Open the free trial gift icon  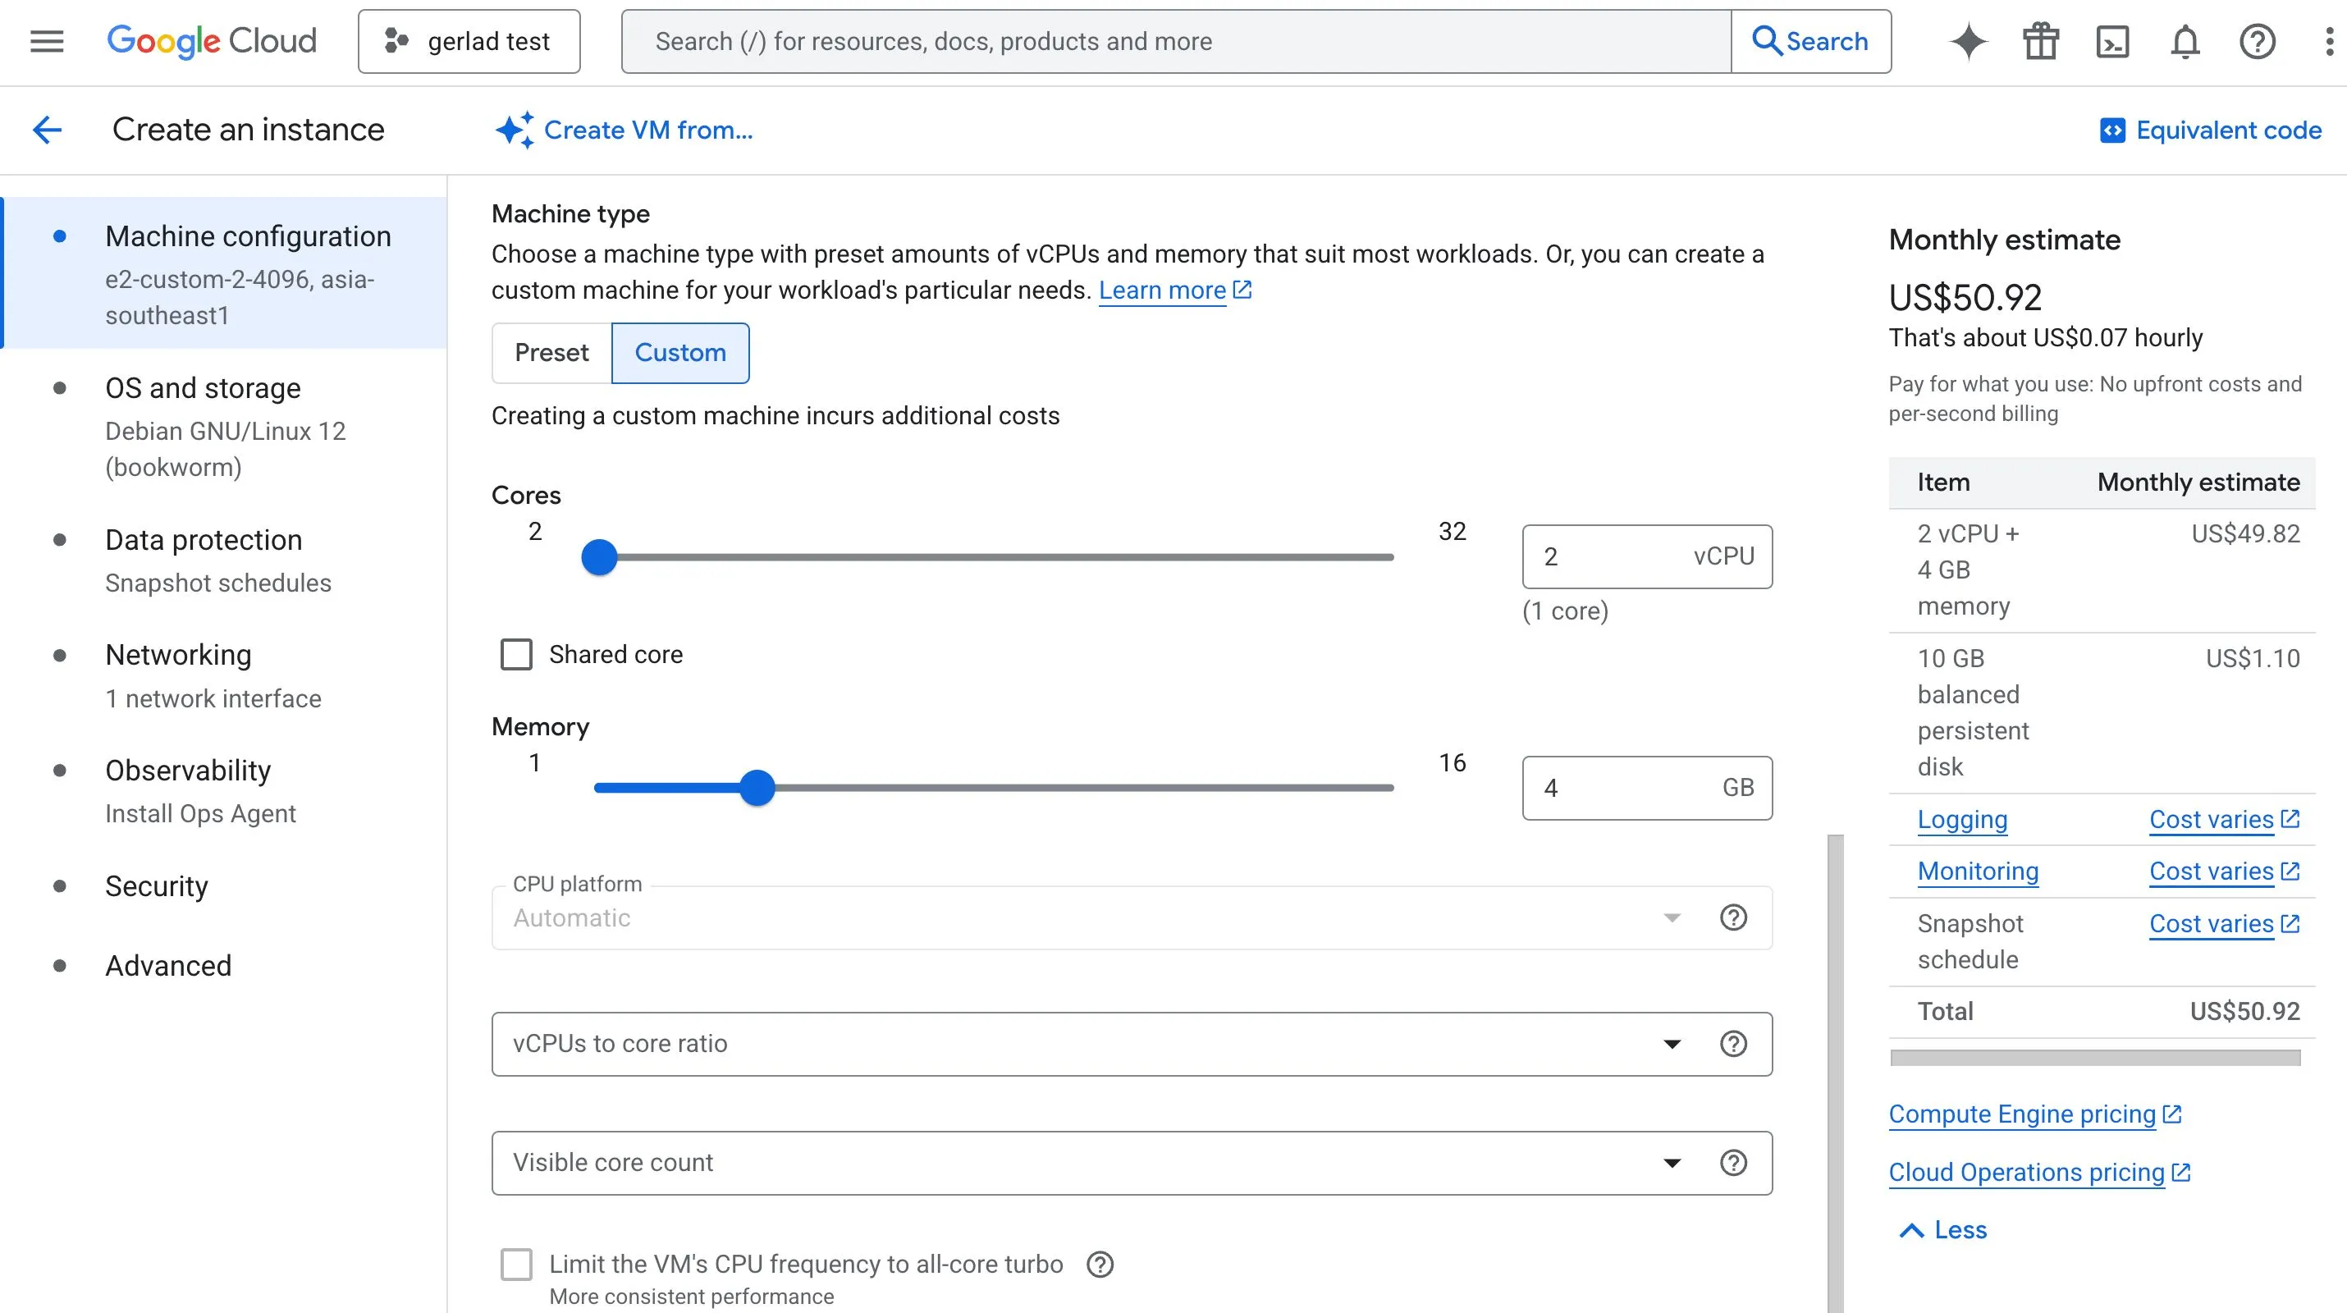2041,41
